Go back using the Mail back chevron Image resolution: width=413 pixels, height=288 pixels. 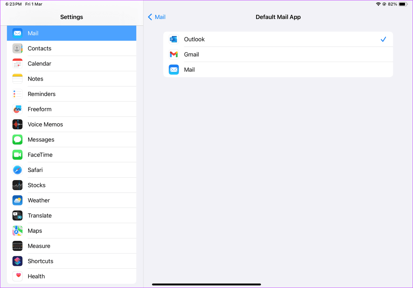pos(156,17)
